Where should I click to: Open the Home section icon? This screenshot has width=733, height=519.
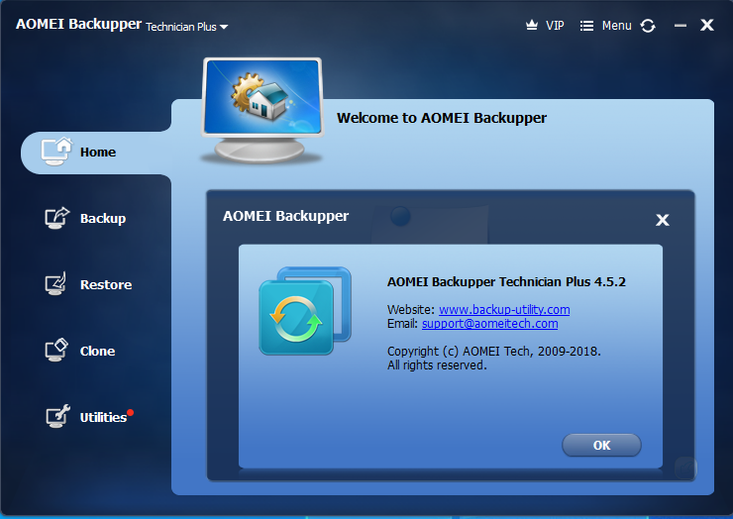click(x=56, y=152)
